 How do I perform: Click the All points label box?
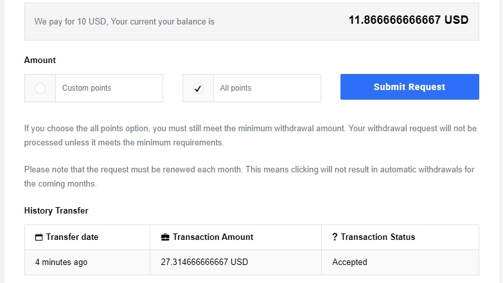[267, 88]
